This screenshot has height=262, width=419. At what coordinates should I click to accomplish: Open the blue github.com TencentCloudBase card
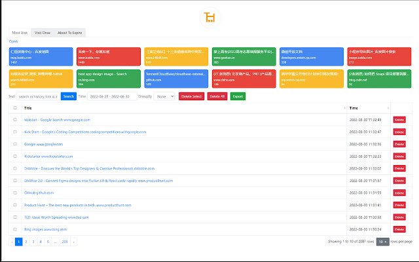coord(176,79)
